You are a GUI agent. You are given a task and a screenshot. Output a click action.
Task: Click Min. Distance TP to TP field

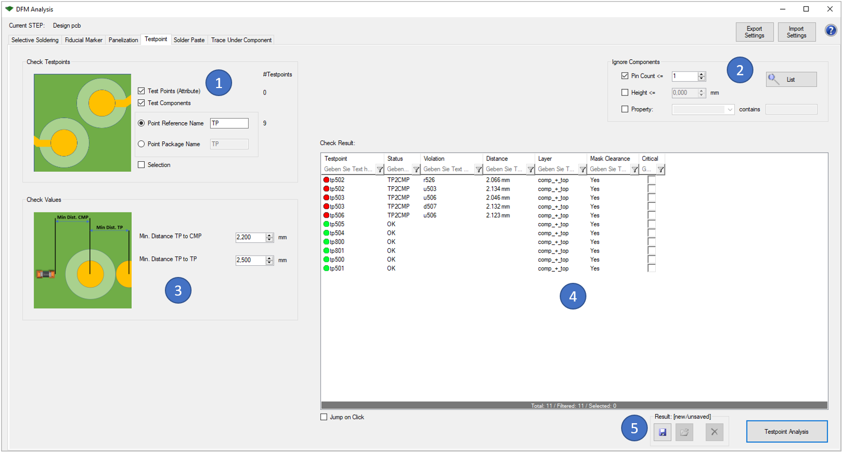(250, 260)
